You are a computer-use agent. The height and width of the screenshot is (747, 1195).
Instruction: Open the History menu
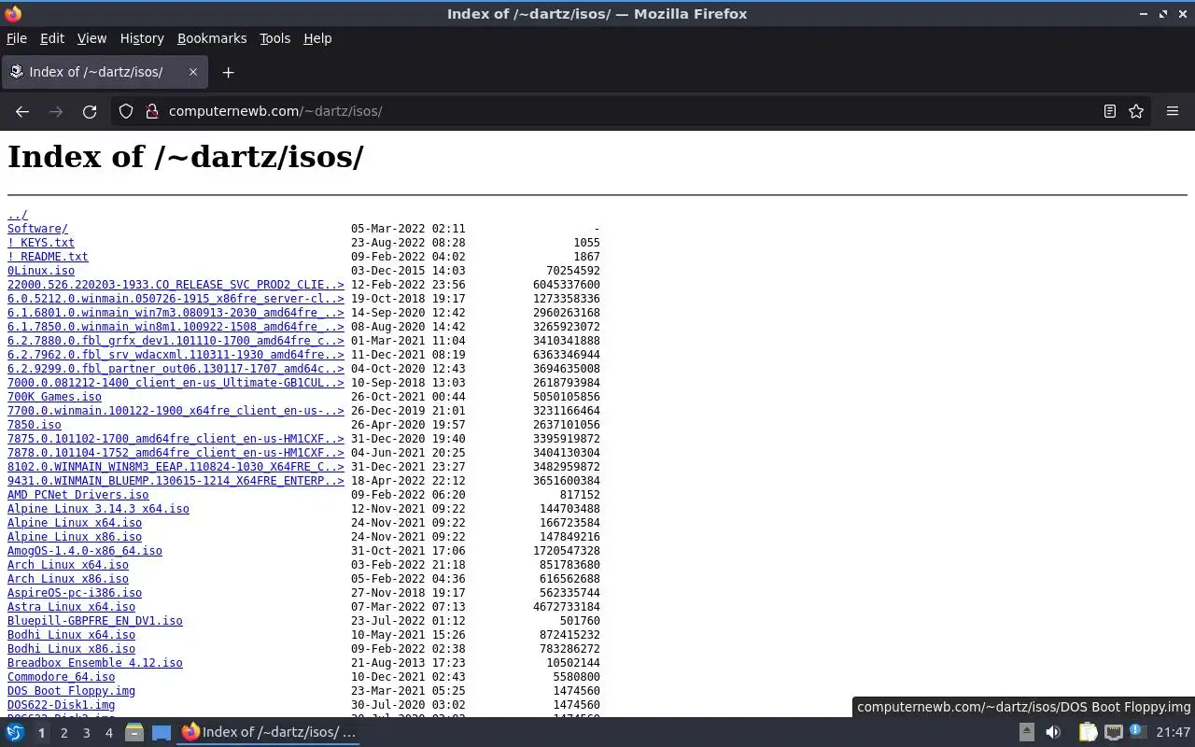pyautogui.click(x=142, y=38)
